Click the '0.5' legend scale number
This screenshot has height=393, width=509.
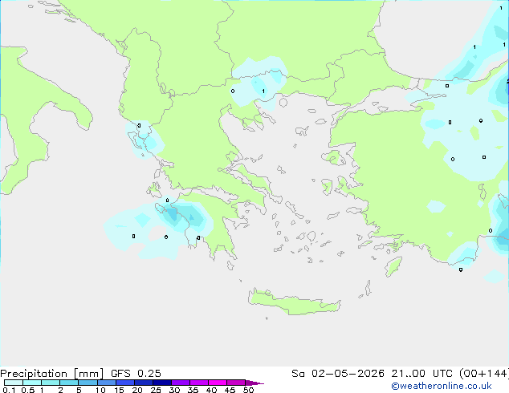click(27, 390)
